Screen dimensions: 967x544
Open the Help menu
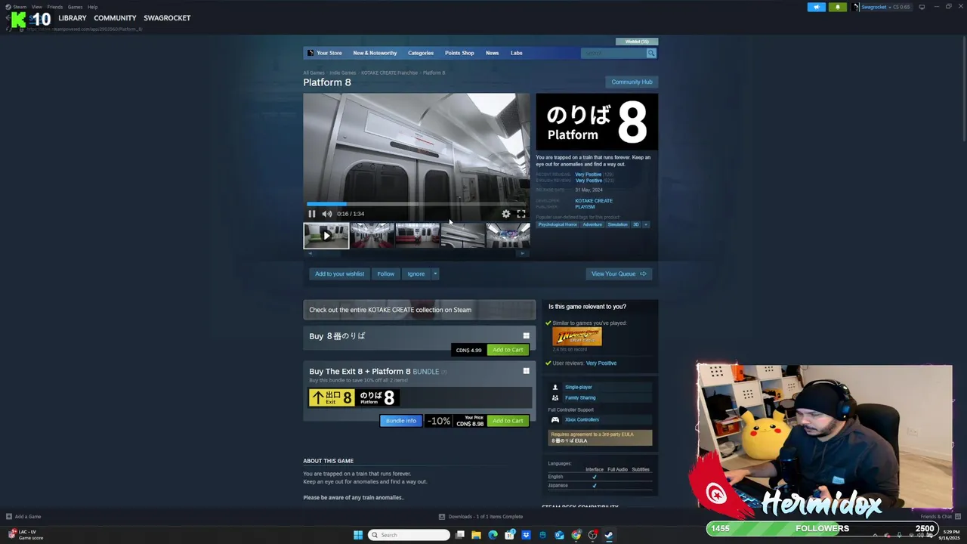tap(92, 7)
